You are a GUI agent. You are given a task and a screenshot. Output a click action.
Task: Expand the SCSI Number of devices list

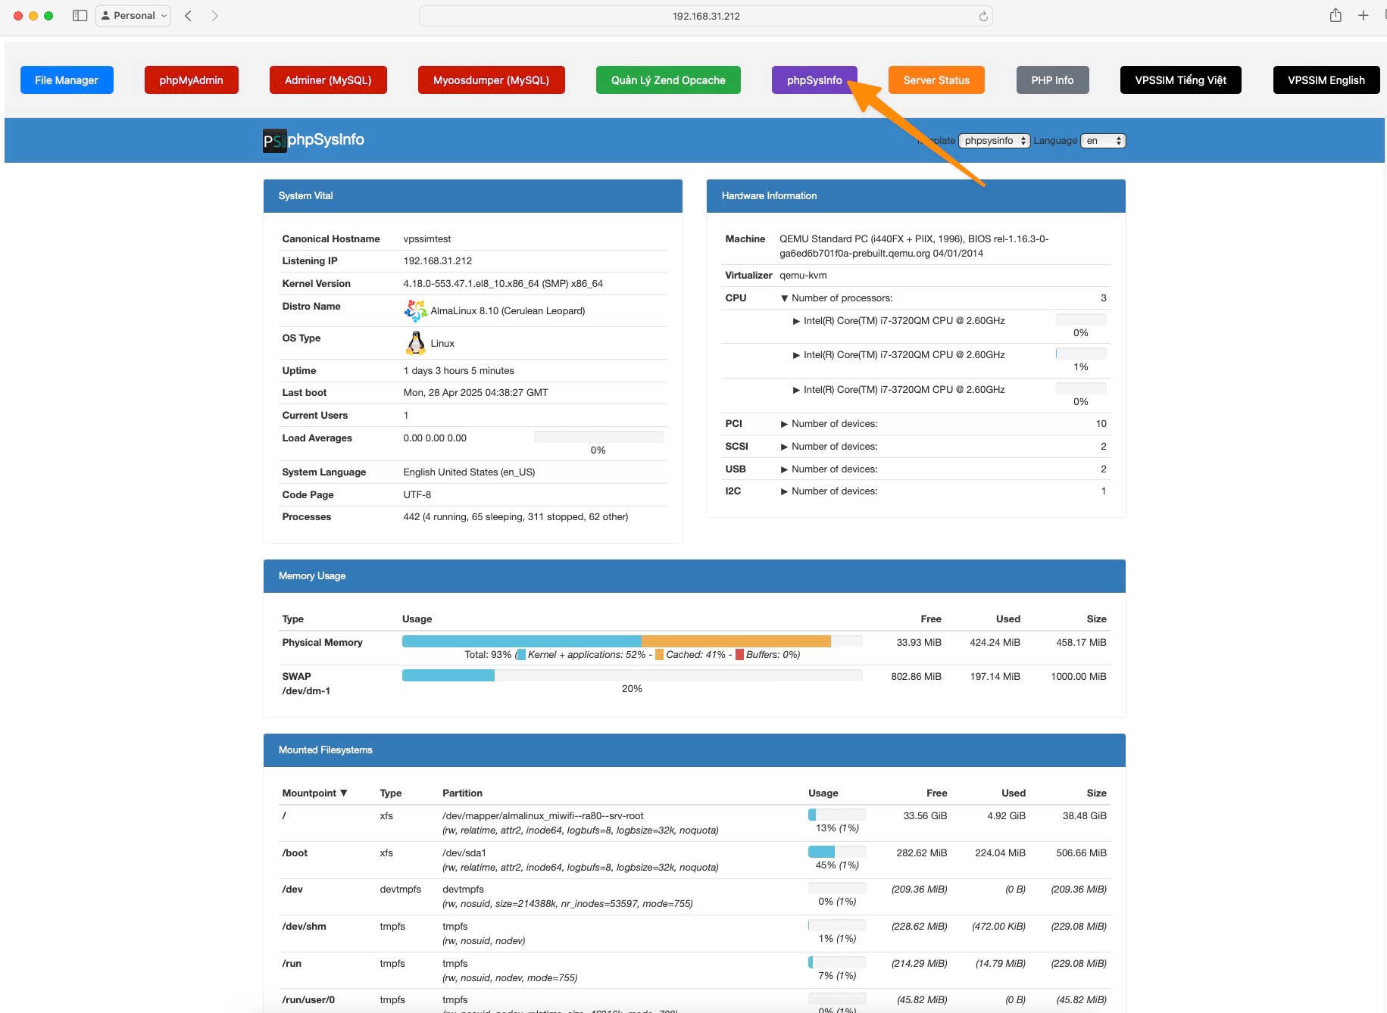[785, 447]
